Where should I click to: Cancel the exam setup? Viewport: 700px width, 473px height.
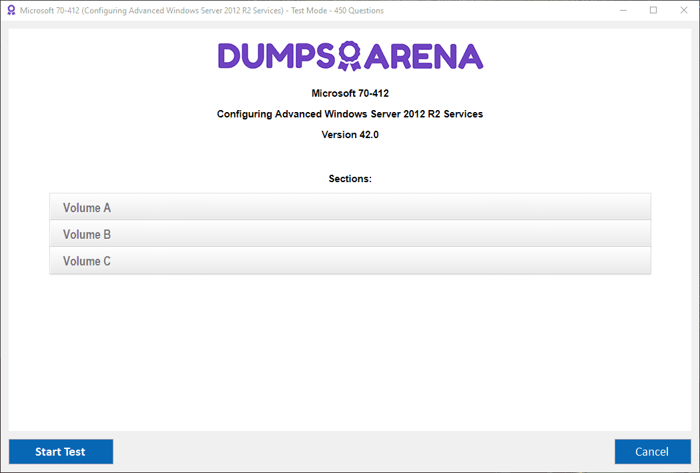point(653,452)
